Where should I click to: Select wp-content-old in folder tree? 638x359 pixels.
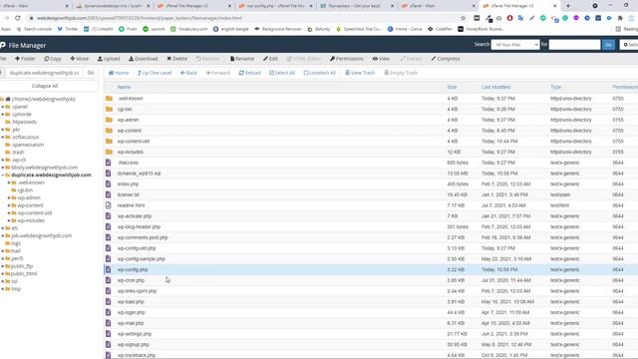pos(35,212)
